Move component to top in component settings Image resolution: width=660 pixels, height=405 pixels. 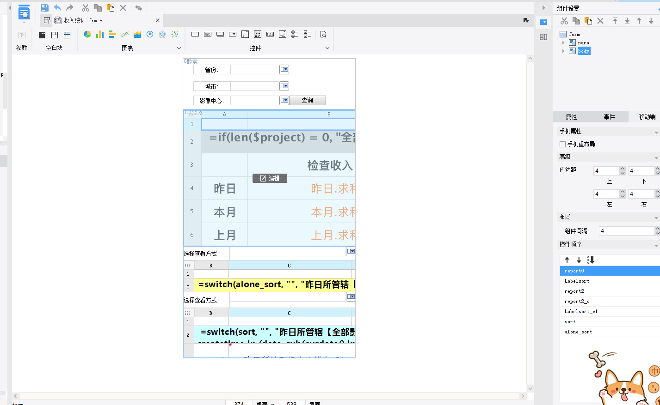(615, 21)
